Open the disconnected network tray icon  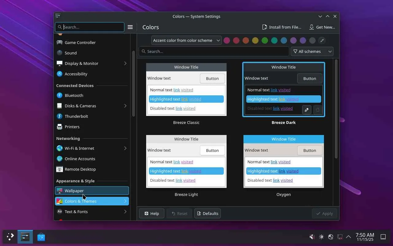click(340, 237)
